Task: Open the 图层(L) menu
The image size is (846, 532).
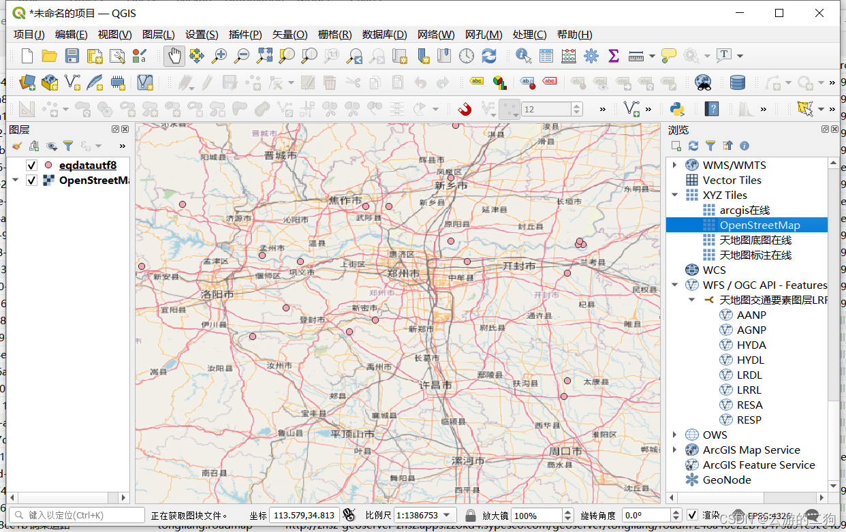Action: pos(158,35)
